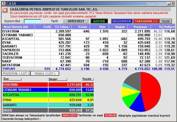Click the TAKASBANK (c) button
Screen dimensions: 177x122
pos(146,21)
